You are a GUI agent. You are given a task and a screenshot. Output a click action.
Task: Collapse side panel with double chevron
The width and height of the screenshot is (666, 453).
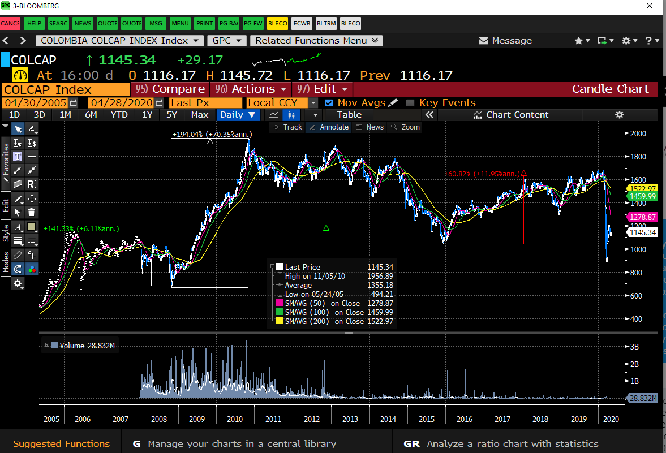(429, 115)
